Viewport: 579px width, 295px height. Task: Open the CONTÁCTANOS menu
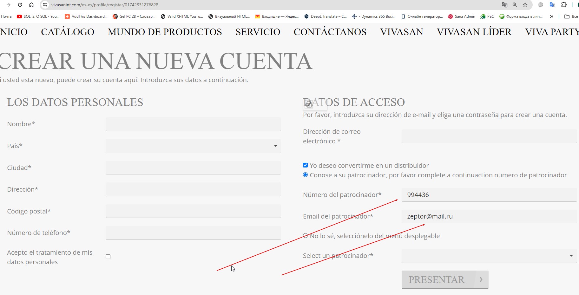tap(330, 32)
